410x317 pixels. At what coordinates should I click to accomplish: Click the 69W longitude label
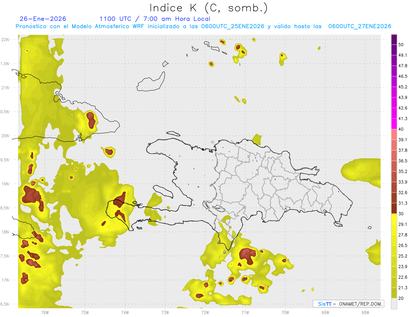click(325, 312)
